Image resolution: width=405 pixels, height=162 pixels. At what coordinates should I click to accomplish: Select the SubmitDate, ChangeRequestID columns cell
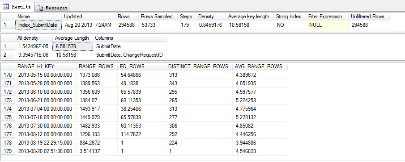(x=130, y=55)
